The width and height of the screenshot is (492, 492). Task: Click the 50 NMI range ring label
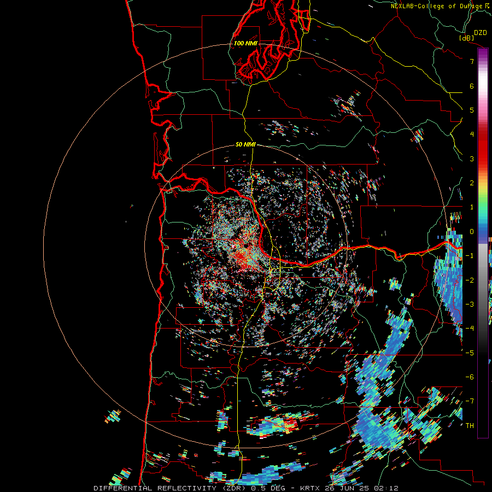(x=245, y=144)
